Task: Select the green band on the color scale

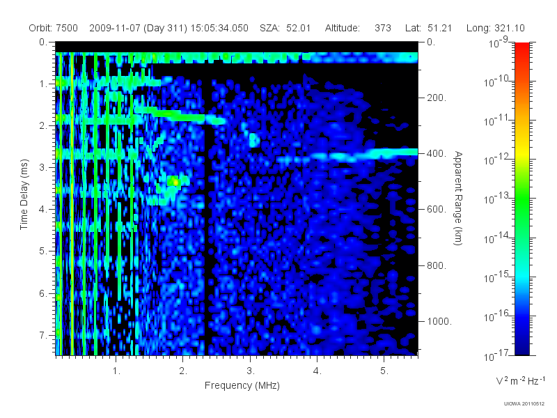Action: [x=521, y=203]
